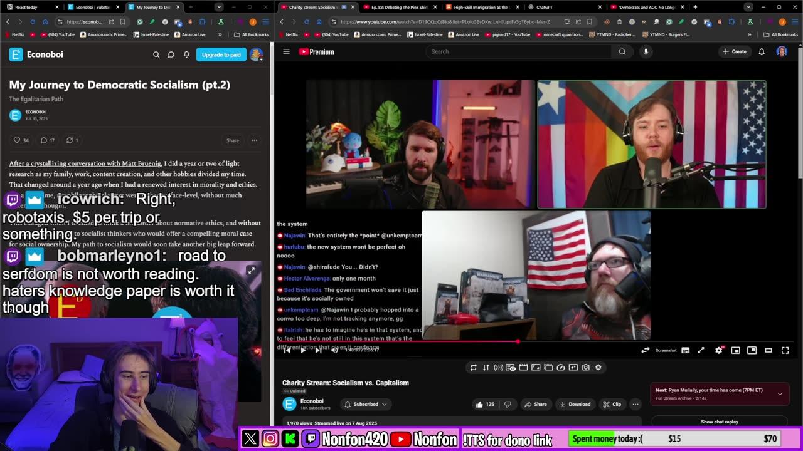Click the Upgrade to paid button
Viewport: 803px width, 451px height.
coord(221,54)
